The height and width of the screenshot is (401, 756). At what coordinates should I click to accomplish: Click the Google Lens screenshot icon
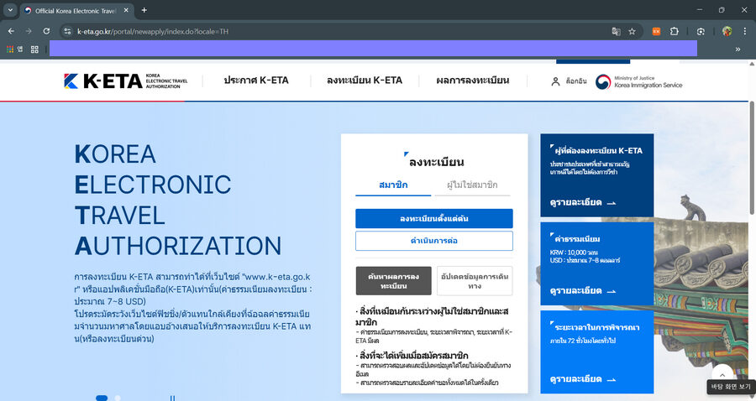tap(701, 31)
